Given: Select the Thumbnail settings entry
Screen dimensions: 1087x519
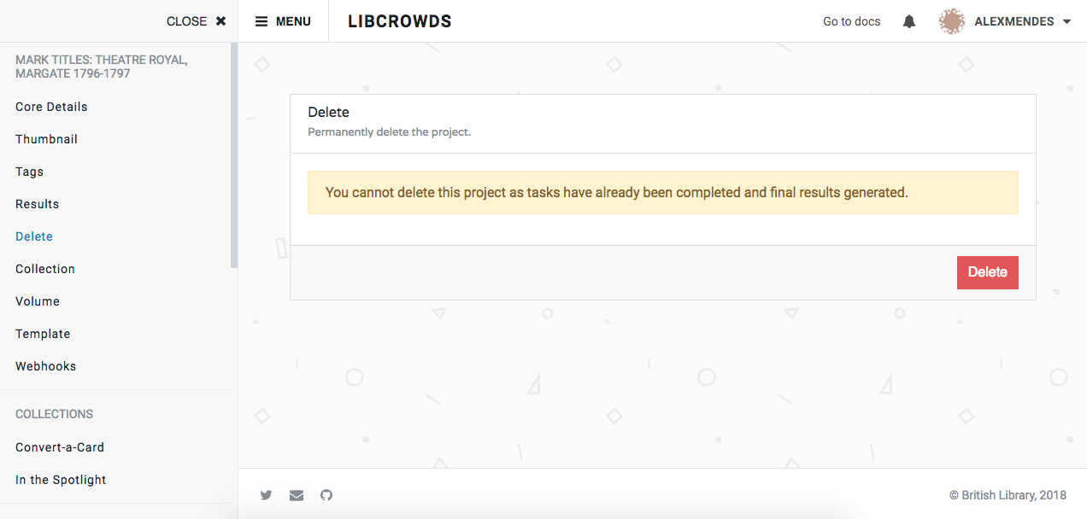Looking at the screenshot, I should coord(46,138).
